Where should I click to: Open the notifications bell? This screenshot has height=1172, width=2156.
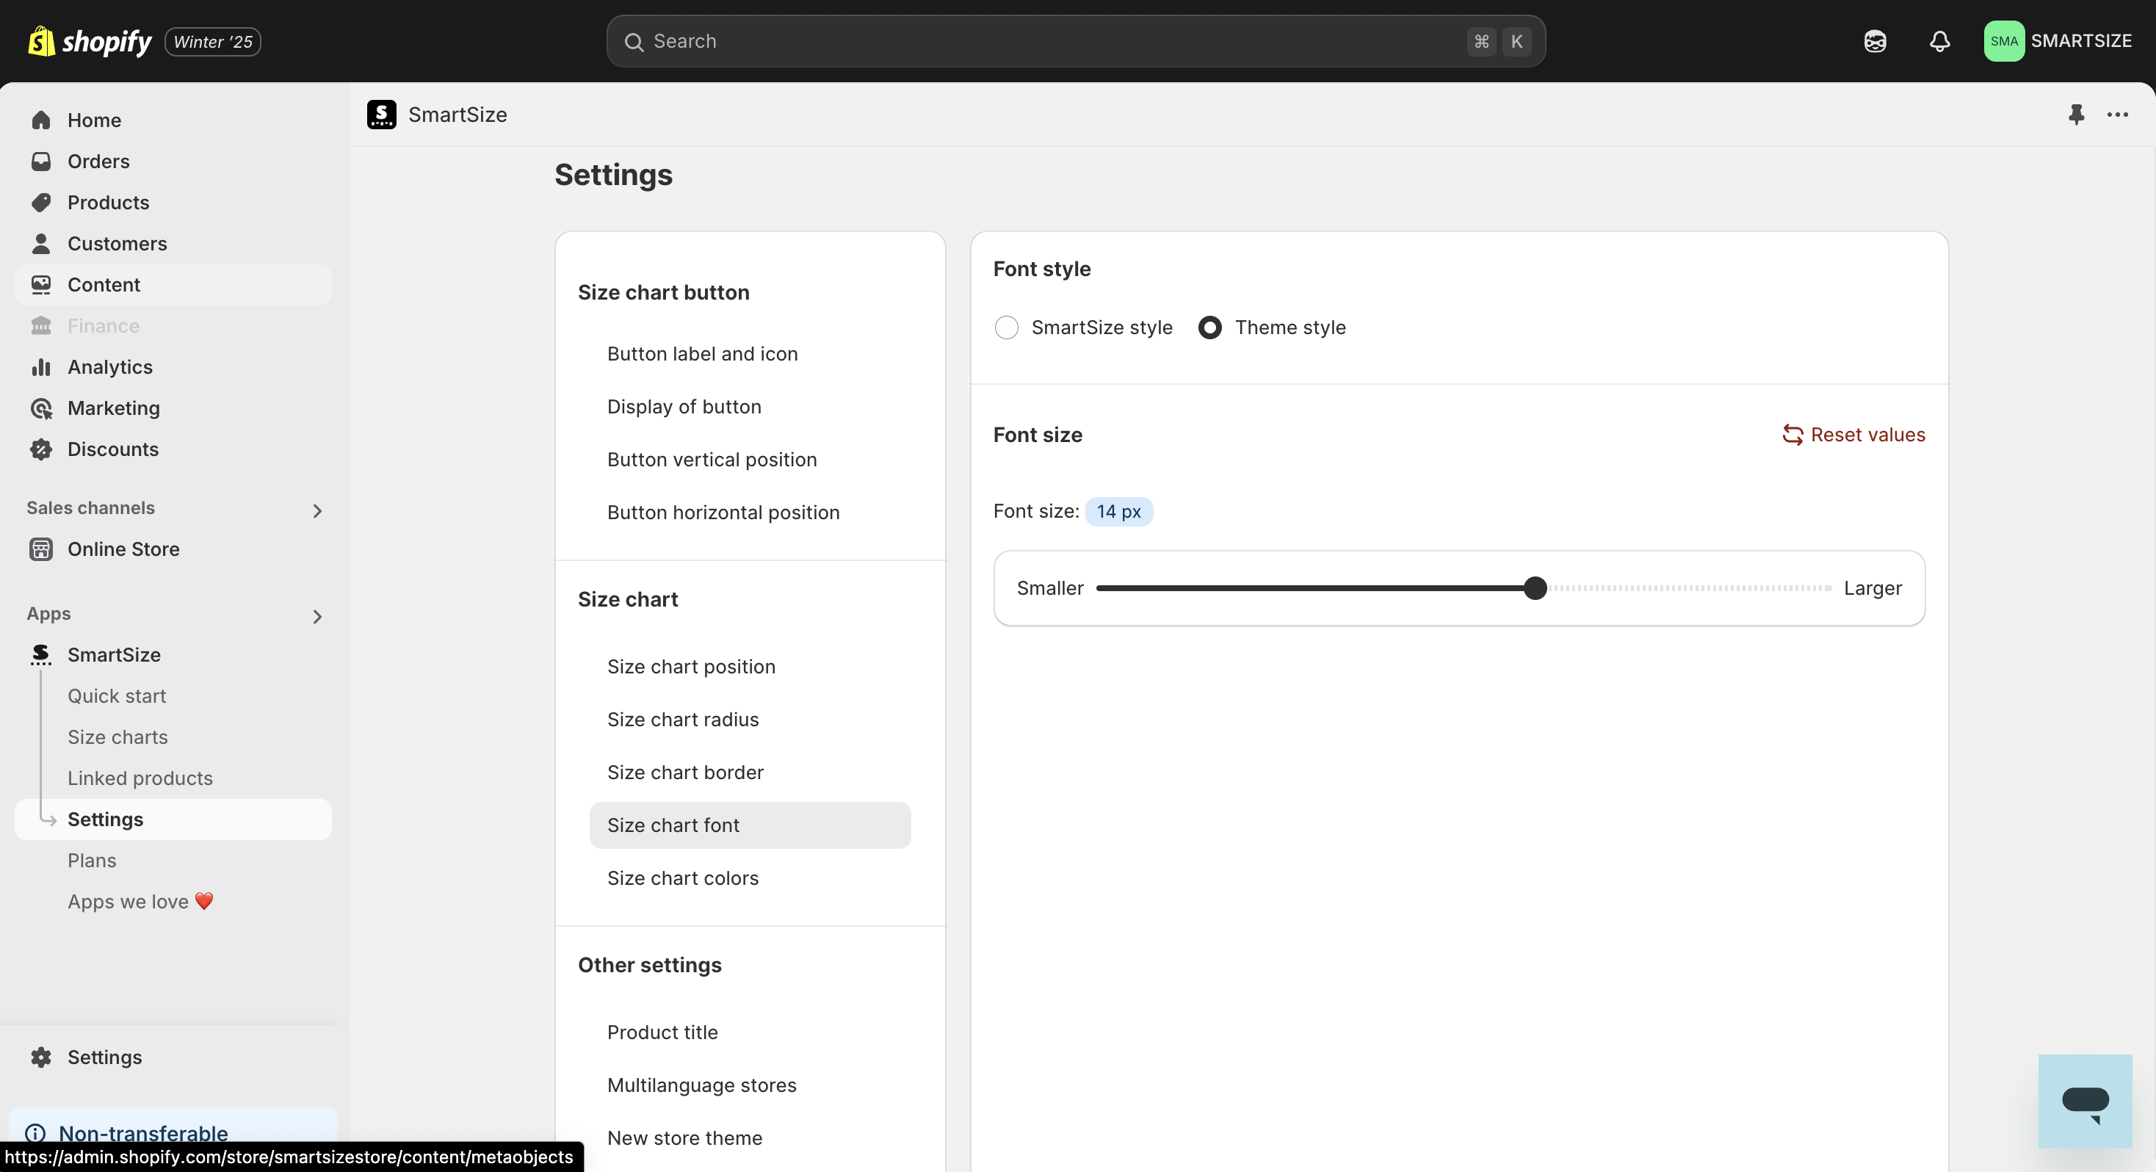click(1939, 41)
